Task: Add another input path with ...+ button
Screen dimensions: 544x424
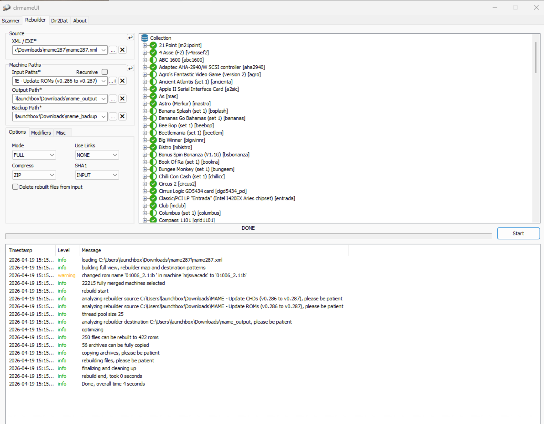Action: pos(113,81)
